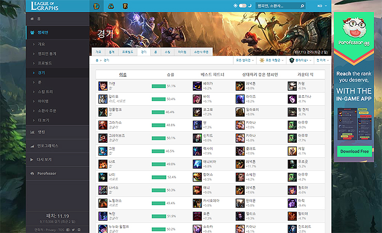
Task: Open the 가렌 champion portrait
Action: [x=103, y=86]
